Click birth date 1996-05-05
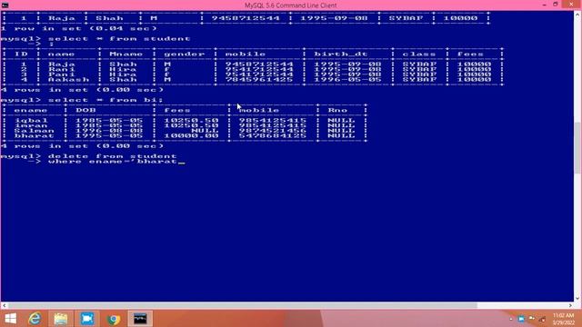Image resolution: width=582 pixels, height=327 pixels. coord(347,80)
